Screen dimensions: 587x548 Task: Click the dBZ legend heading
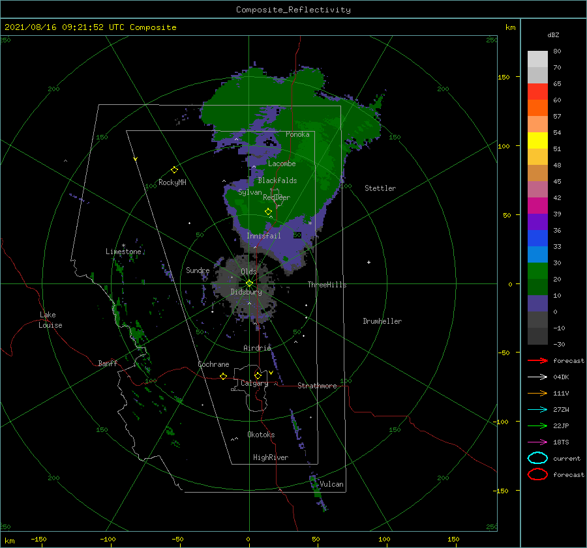[553, 35]
